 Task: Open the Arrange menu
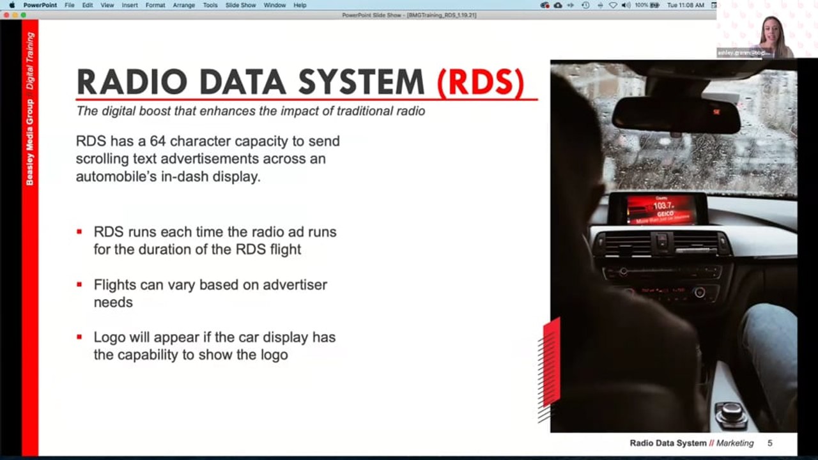[184, 5]
